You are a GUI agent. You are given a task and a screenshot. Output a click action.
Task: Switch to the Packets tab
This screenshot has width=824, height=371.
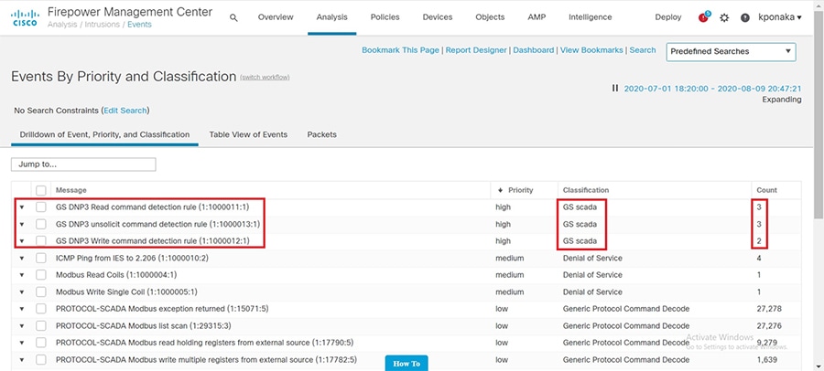coord(321,134)
